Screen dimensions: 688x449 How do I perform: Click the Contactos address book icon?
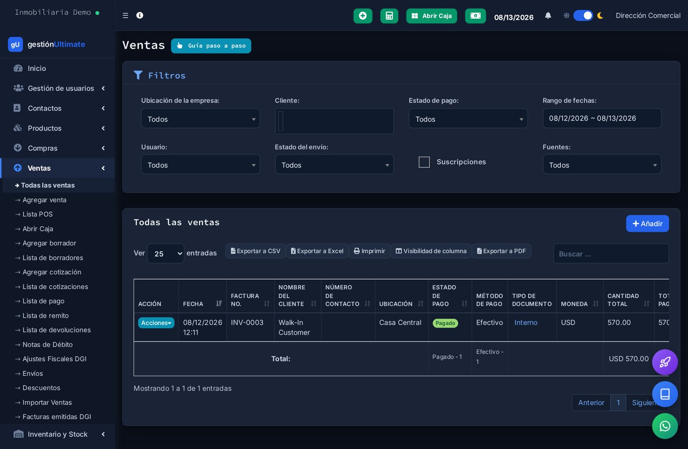point(17,108)
